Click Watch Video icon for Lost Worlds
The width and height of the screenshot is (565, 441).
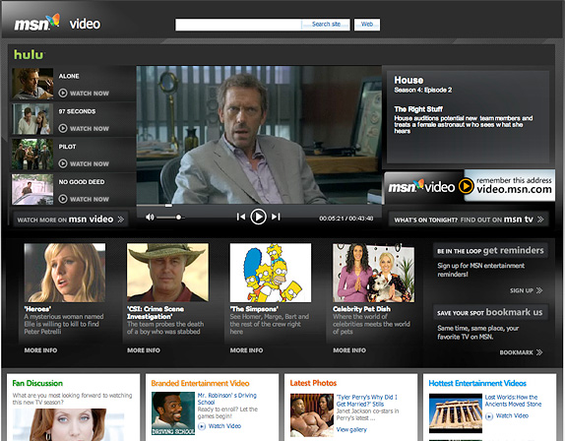pyautogui.click(x=489, y=416)
